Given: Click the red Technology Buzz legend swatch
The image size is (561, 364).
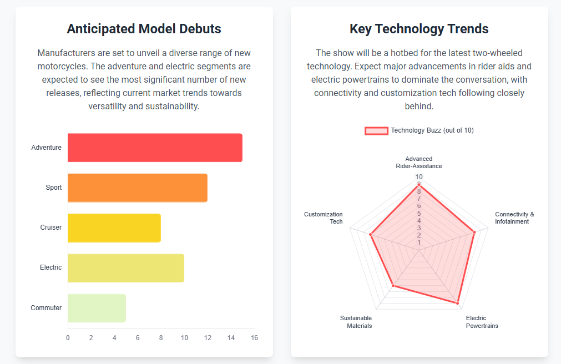Looking at the screenshot, I should (x=376, y=130).
